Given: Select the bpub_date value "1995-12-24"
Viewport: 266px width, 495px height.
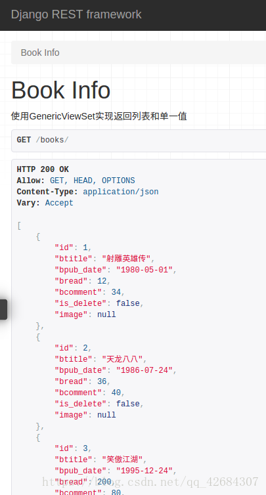Looking at the screenshot, I should tap(144, 471).
